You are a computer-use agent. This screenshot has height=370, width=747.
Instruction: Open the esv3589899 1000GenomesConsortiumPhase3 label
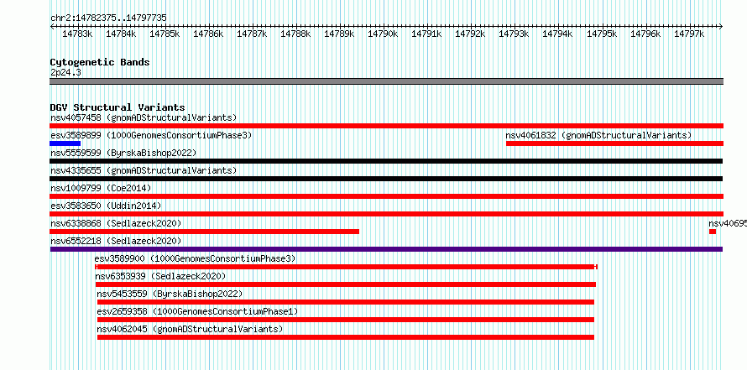(x=151, y=135)
